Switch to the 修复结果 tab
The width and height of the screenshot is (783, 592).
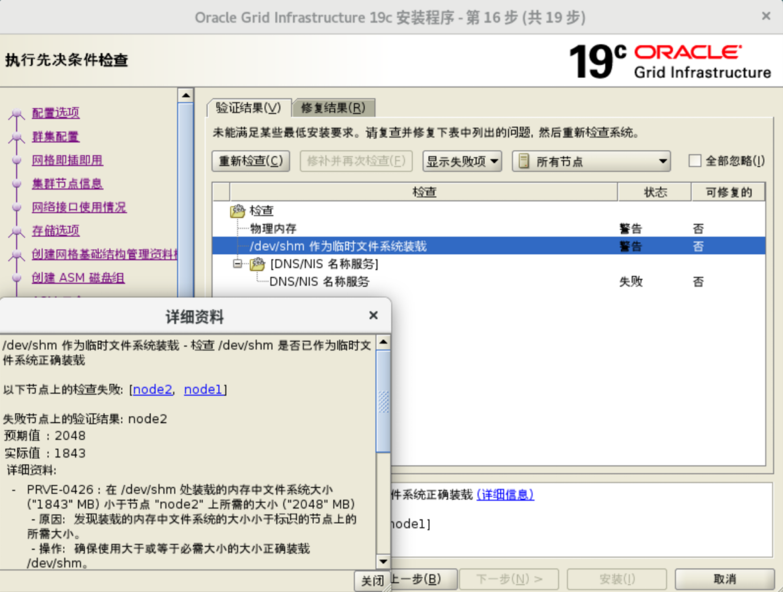333,108
